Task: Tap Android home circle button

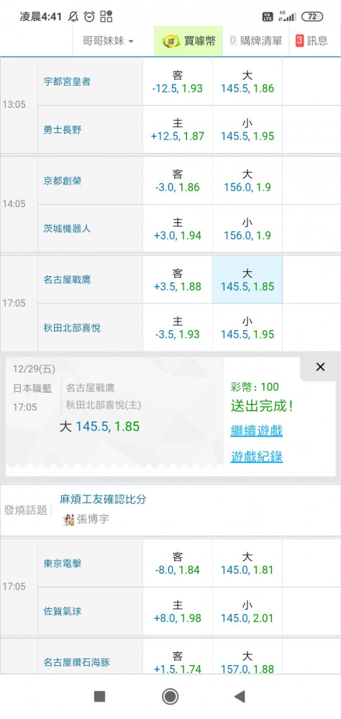Action: pyautogui.click(x=170, y=697)
